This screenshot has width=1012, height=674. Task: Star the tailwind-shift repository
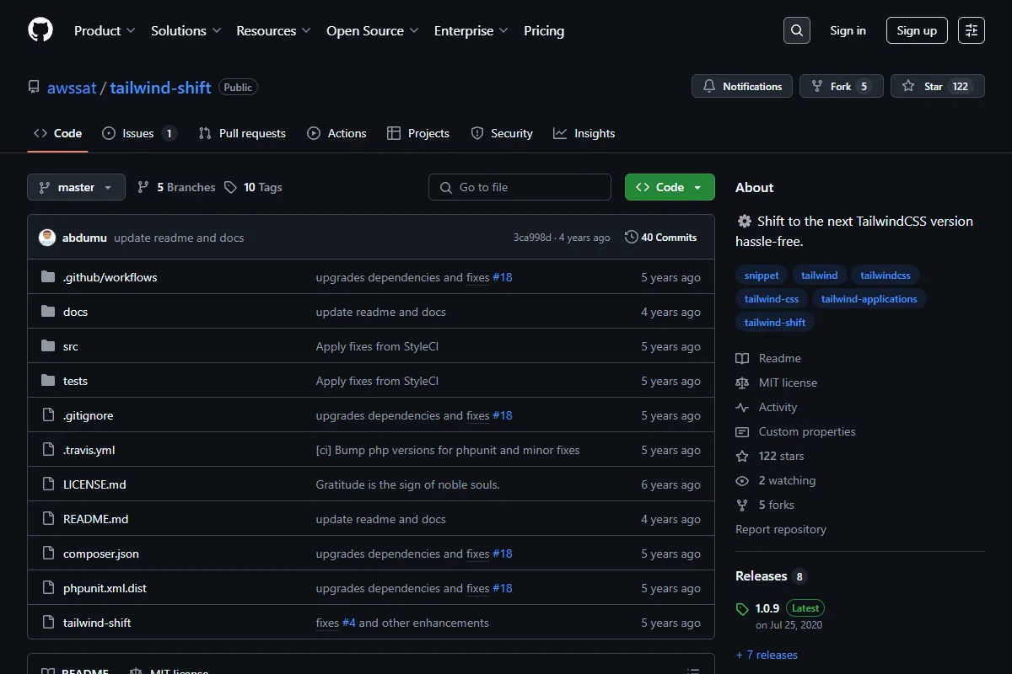(x=938, y=86)
